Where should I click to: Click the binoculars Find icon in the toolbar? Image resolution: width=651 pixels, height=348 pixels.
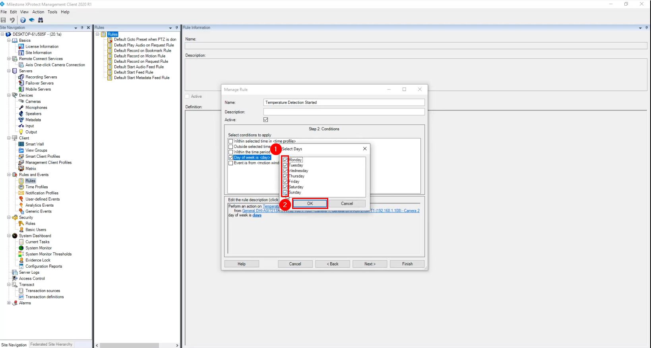tap(41, 20)
